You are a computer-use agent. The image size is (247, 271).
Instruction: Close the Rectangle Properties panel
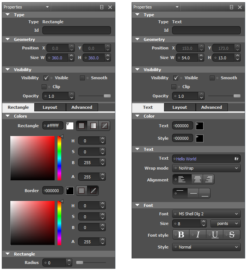coord(110,7)
